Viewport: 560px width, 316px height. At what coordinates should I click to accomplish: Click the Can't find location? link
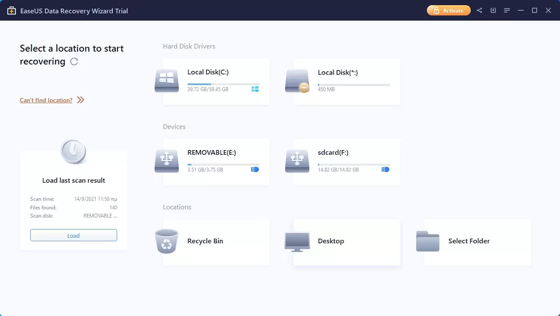point(46,100)
